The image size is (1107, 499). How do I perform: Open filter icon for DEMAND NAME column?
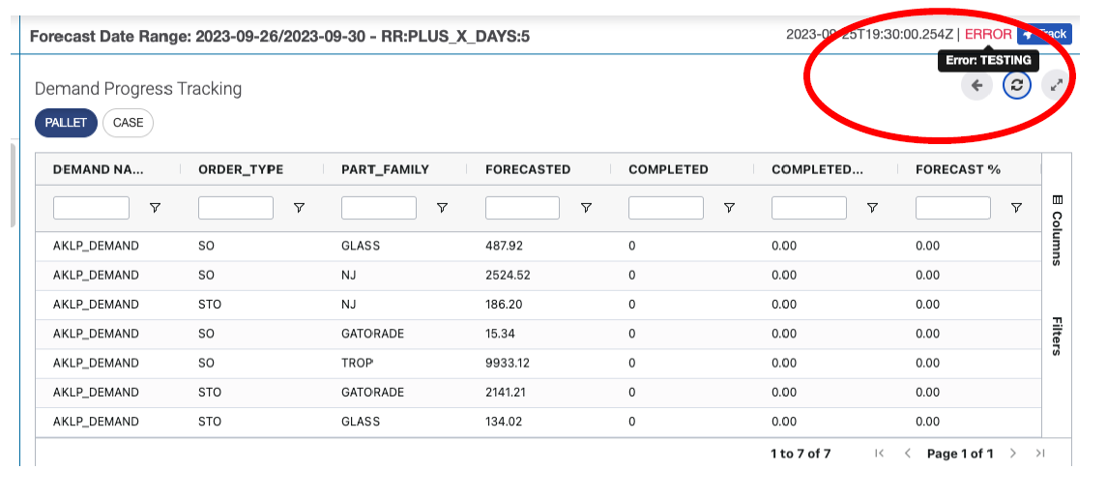click(155, 208)
